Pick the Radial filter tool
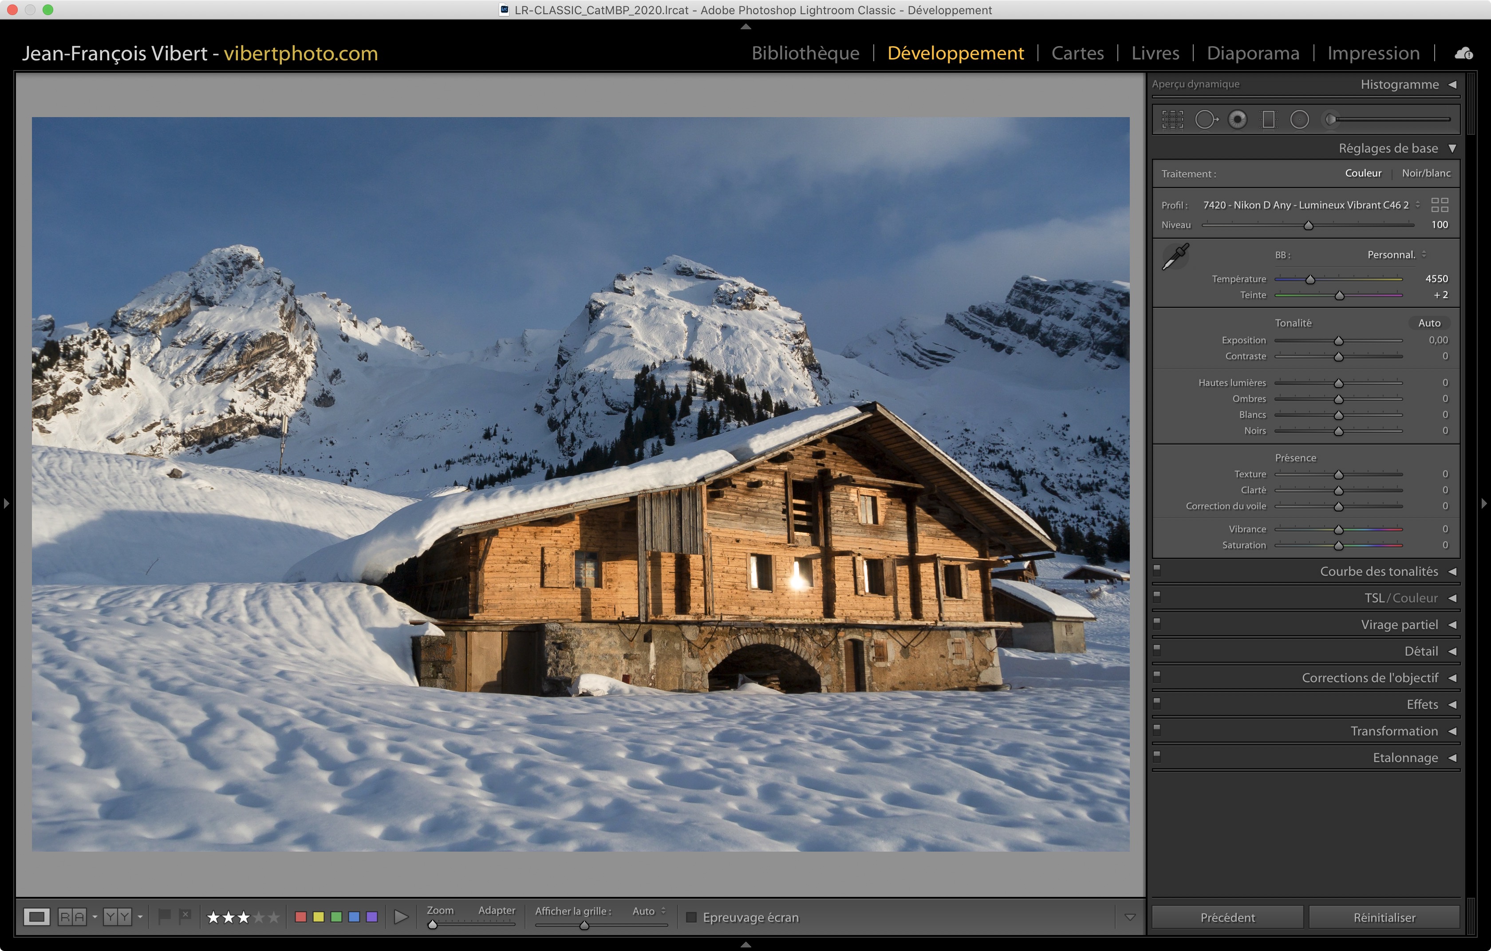 1299,119
